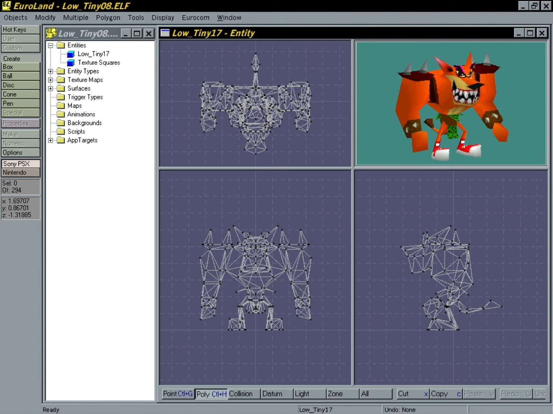Open the Eurocom menu

(x=196, y=18)
